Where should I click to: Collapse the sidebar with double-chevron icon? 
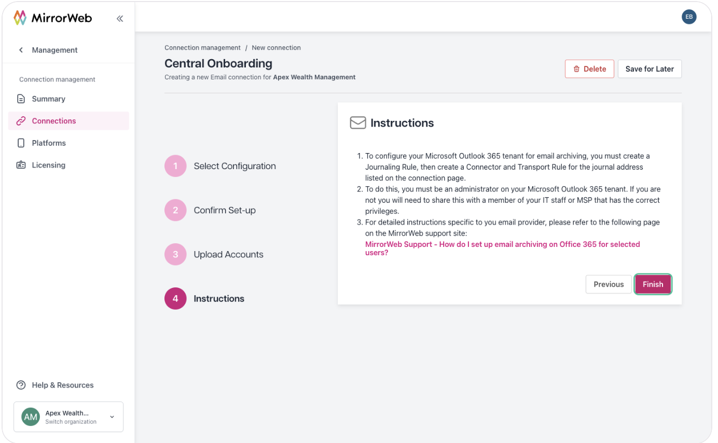click(x=120, y=19)
